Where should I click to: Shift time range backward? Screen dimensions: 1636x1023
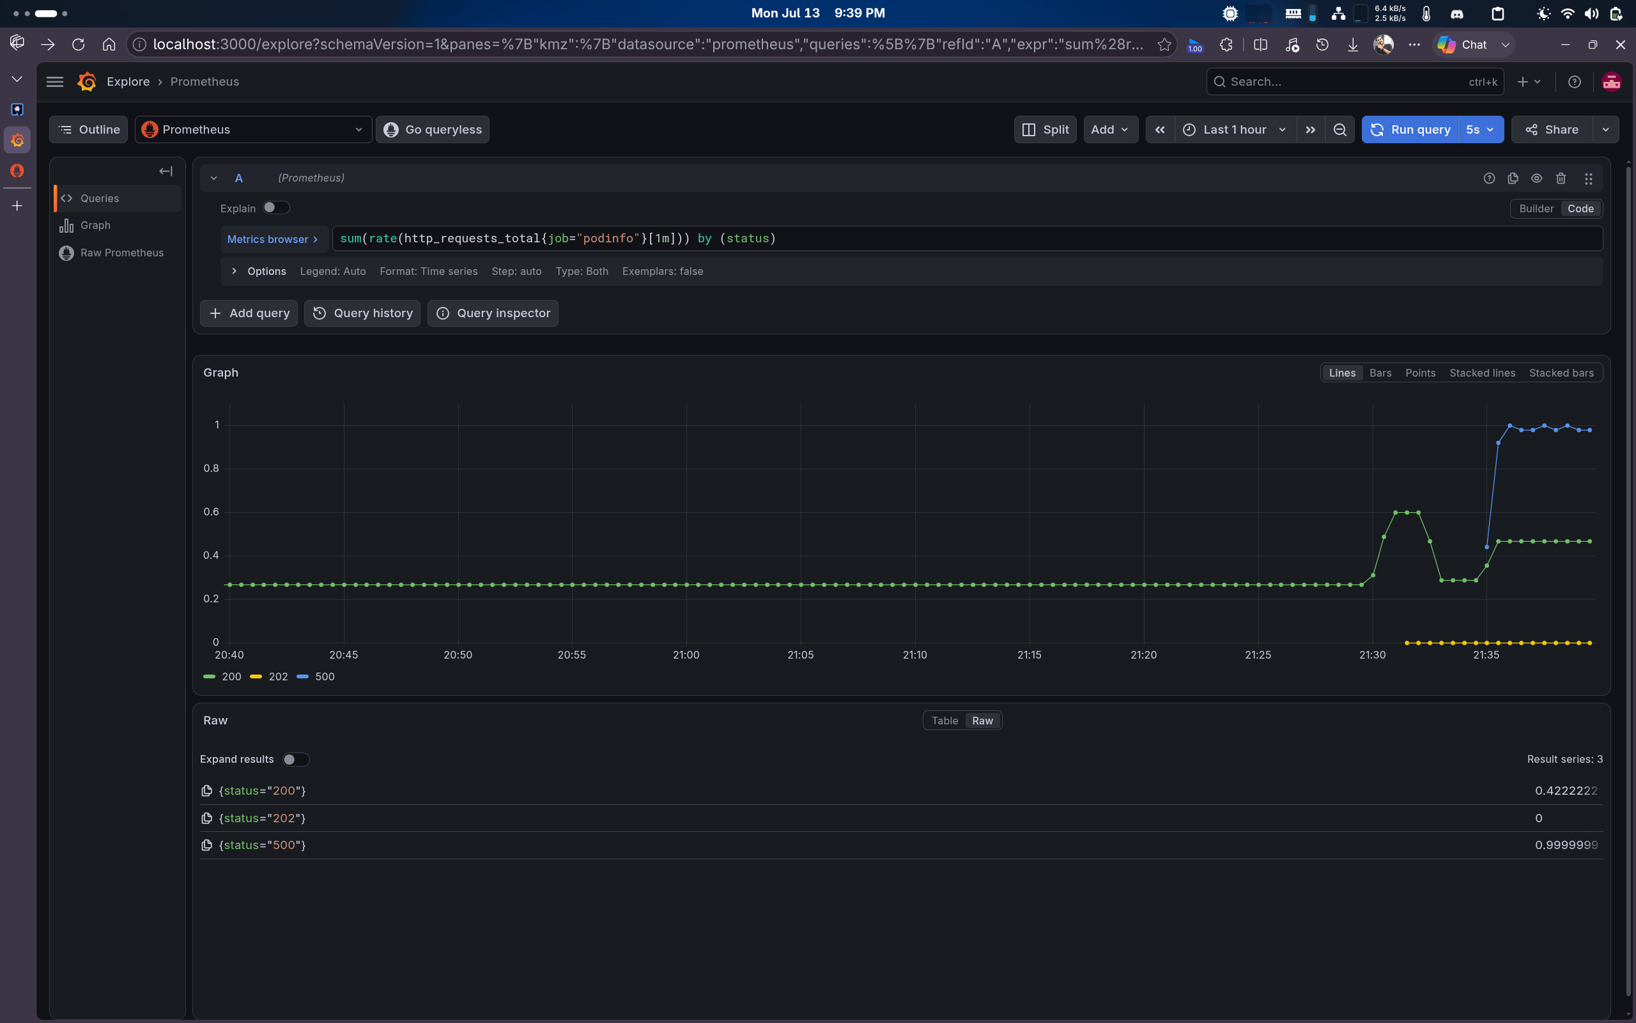(1160, 129)
